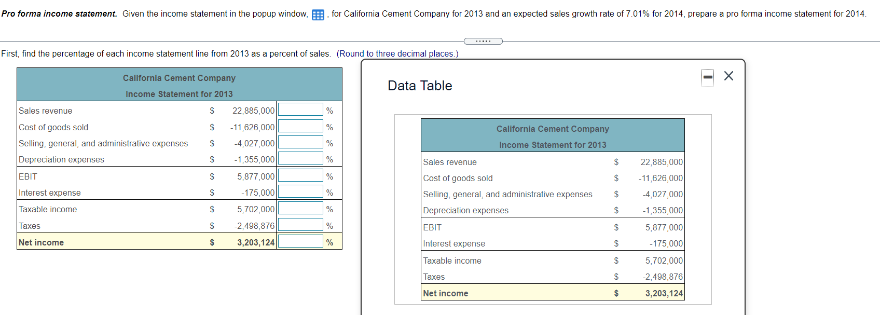Click 3,203,124 value in the Data Table
The width and height of the screenshot is (880, 315).
click(x=664, y=293)
